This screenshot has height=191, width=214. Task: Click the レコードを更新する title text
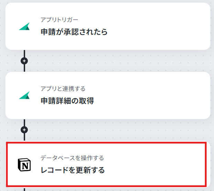click(x=73, y=170)
